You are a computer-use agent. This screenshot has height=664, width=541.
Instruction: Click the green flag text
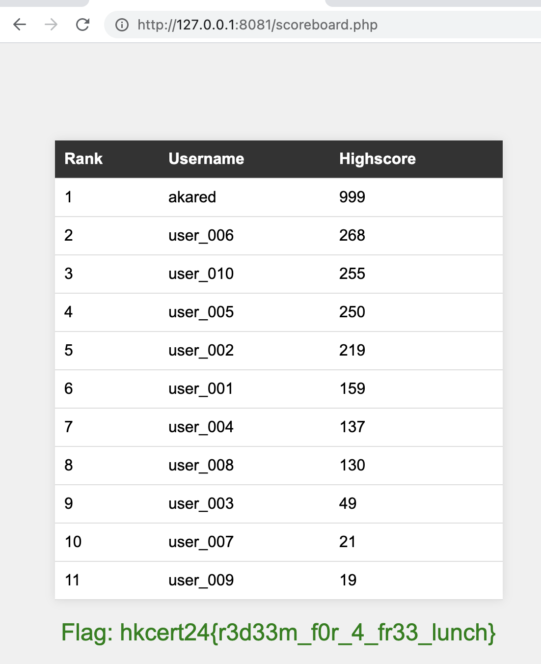pyautogui.click(x=278, y=633)
